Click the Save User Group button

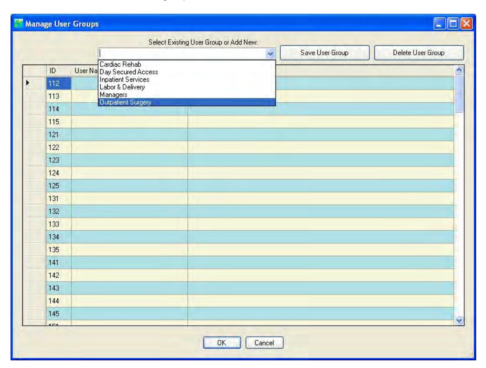pos(325,53)
